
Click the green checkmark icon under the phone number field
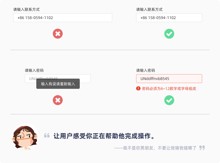(169, 34)
